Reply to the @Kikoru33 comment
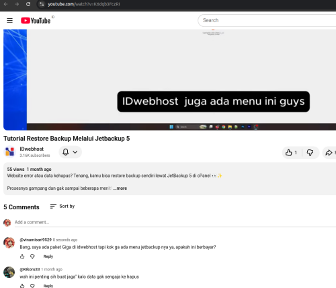The height and width of the screenshot is (288, 336). (x=48, y=286)
